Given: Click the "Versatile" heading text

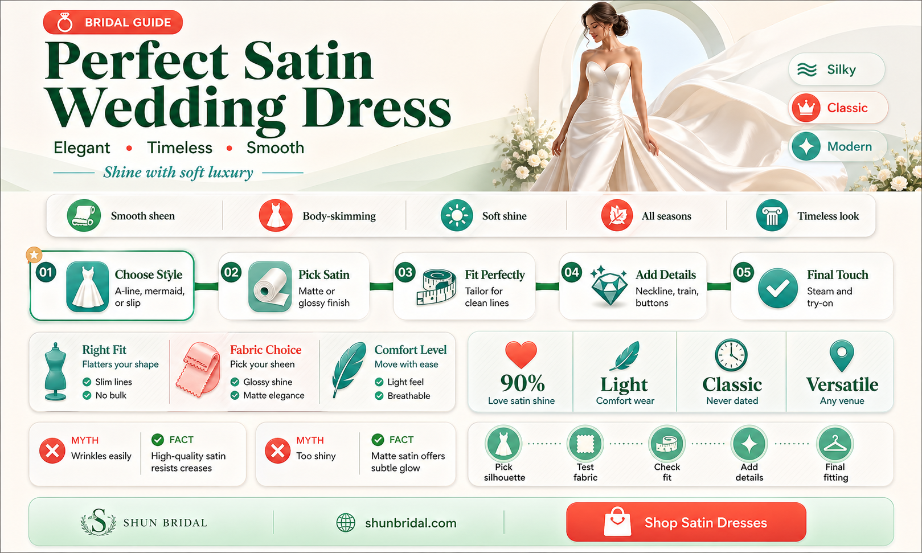Looking at the screenshot, I should [842, 384].
